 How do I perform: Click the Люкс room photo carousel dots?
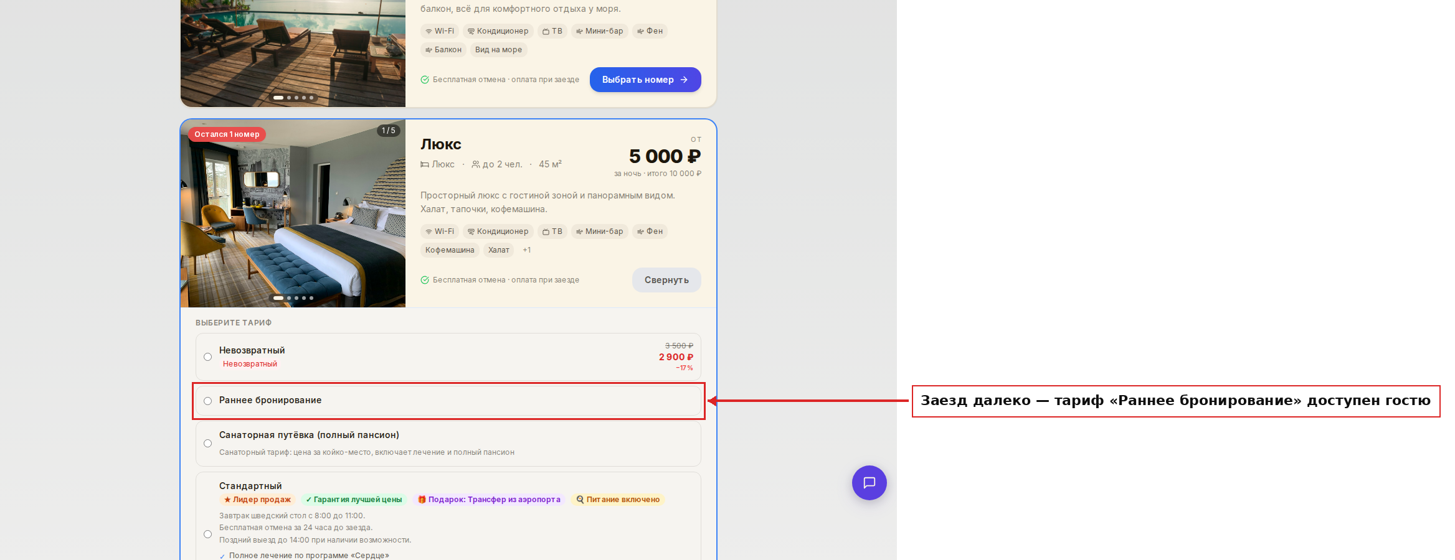293,298
